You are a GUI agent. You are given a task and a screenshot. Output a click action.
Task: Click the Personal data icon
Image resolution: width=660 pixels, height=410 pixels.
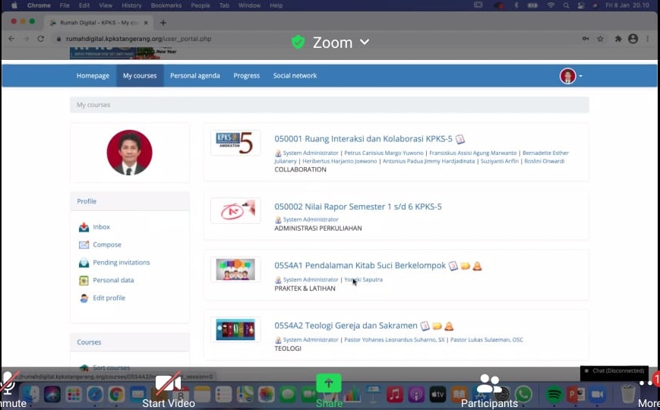(x=84, y=280)
